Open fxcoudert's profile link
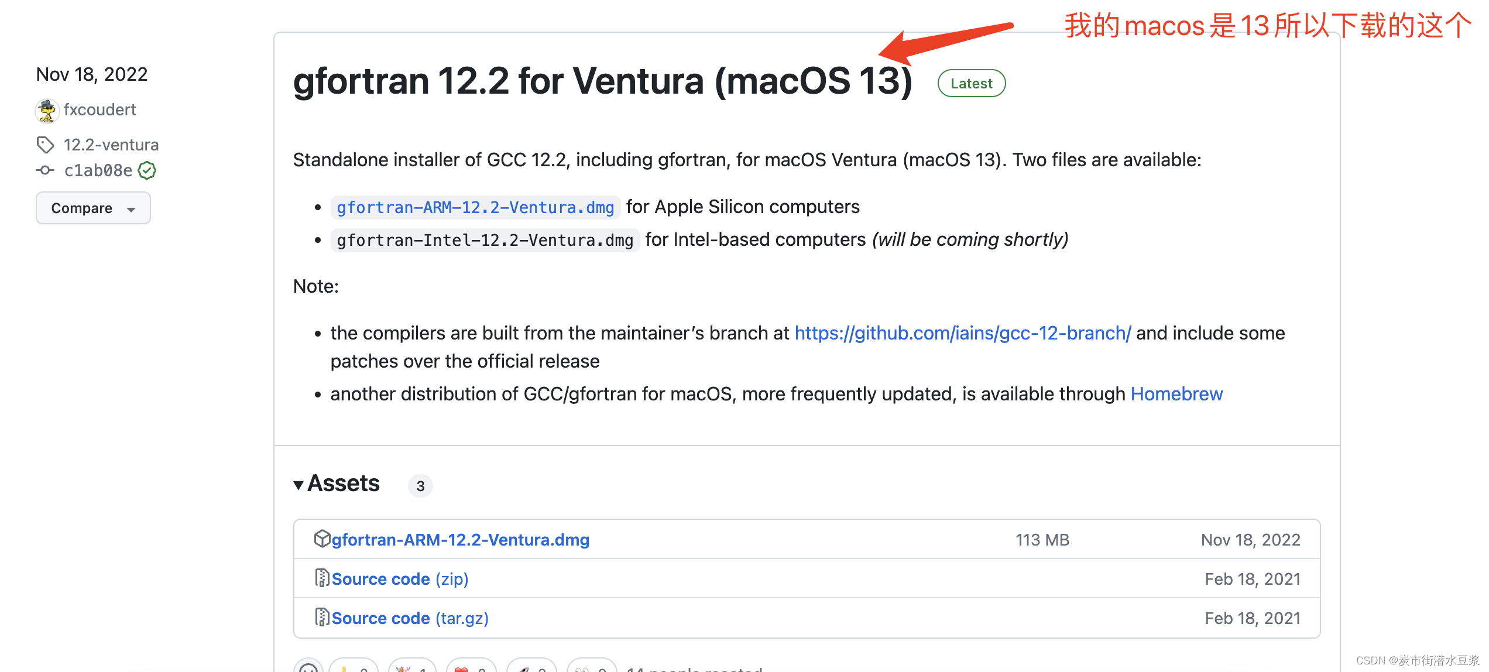The image size is (1489, 672). (x=100, y=110)
